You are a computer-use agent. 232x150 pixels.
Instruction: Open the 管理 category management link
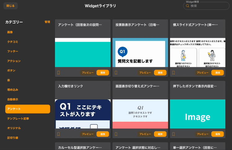point(47,22)
